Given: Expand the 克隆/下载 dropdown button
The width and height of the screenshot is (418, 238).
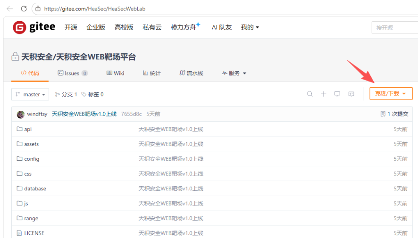Looking at the screenshot, I should tap(391, 94).
